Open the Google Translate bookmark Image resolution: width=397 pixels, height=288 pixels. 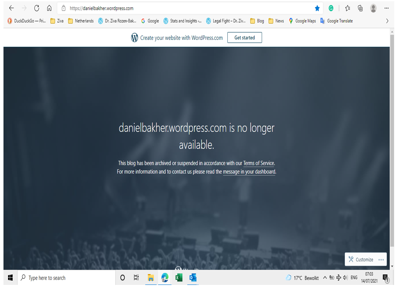[x=336, y=21]
